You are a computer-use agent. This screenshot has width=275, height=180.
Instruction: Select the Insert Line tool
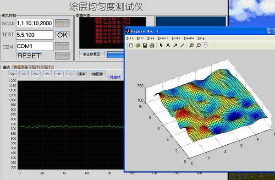click(x=182, y=45)
